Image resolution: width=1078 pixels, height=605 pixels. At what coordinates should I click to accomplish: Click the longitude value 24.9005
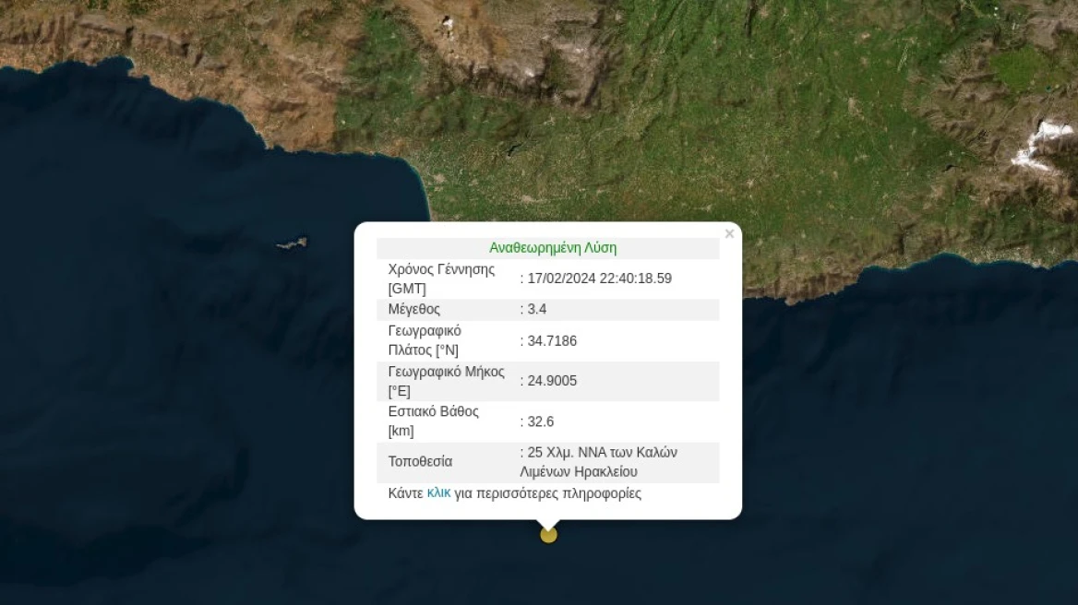[x=552, y=381]
